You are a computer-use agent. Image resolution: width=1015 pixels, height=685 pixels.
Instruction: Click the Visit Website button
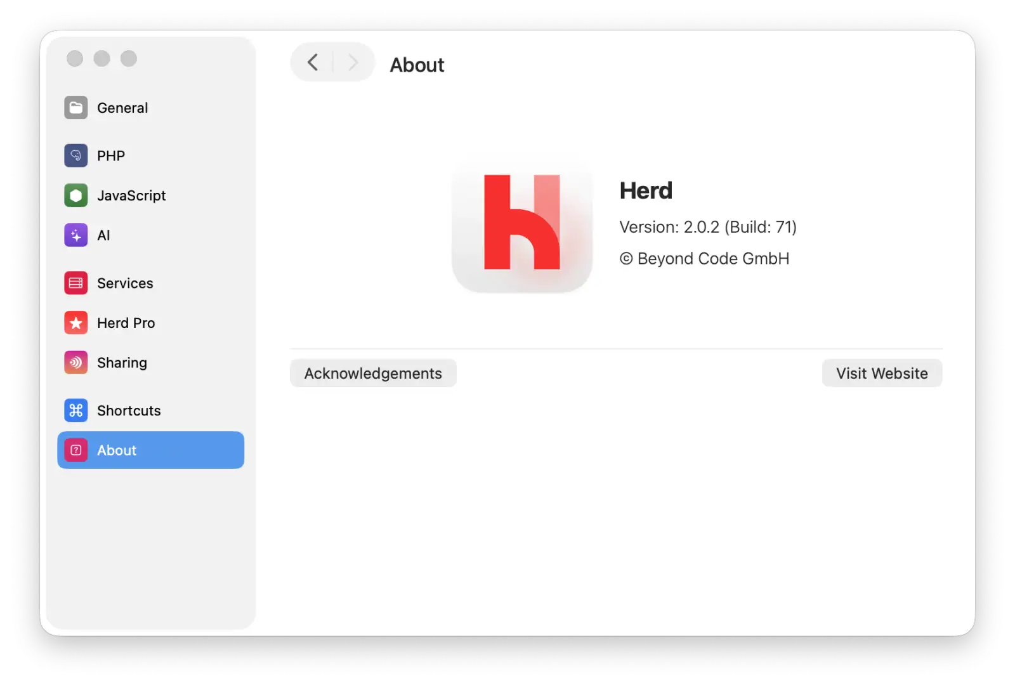point(882,374)
